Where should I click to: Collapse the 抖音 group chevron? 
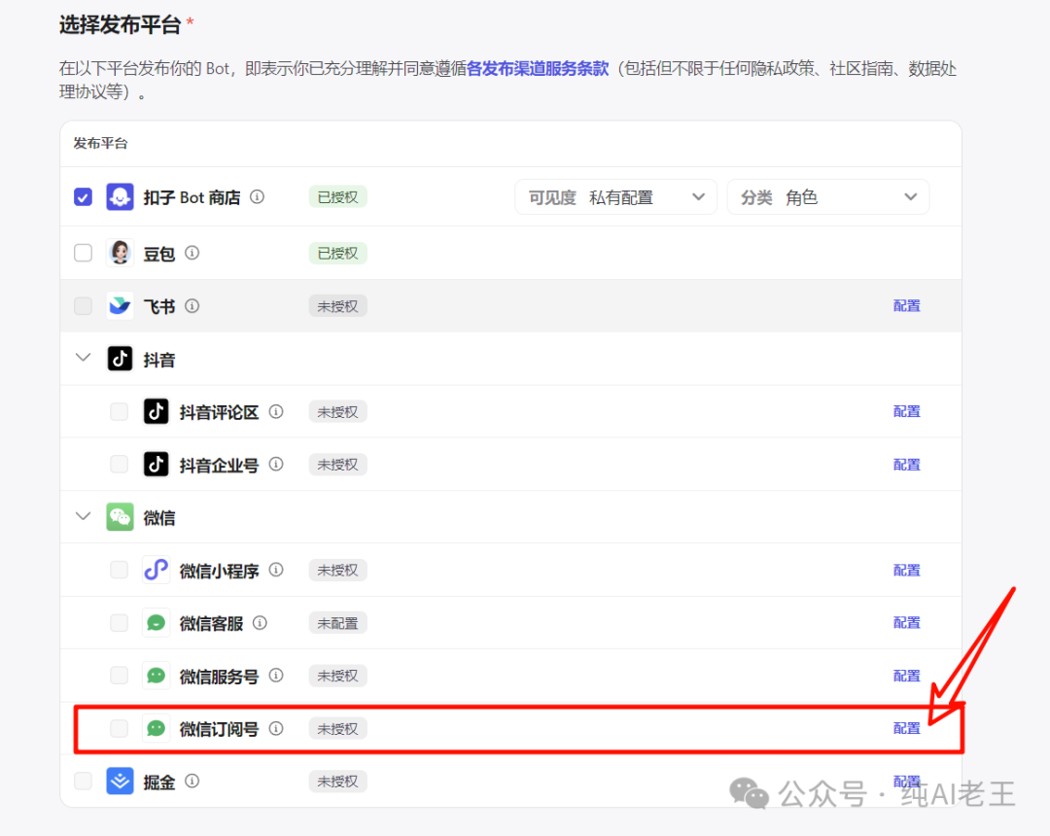tap(83, 358)
